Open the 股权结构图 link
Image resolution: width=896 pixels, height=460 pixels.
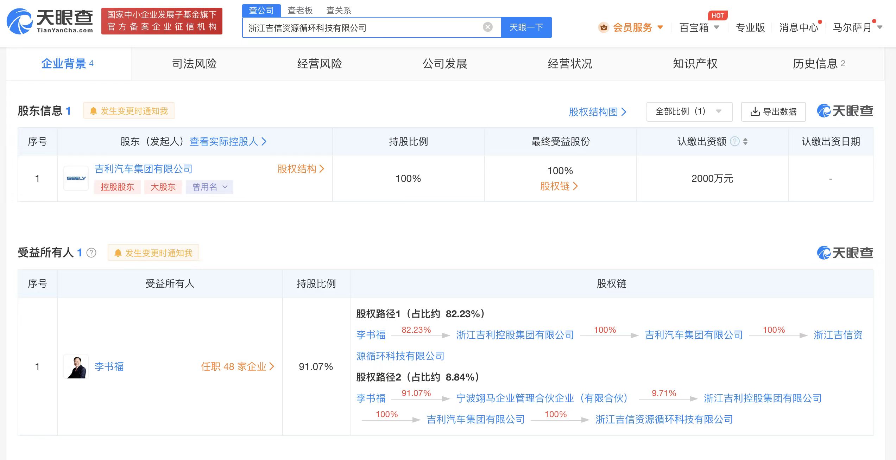597,112
